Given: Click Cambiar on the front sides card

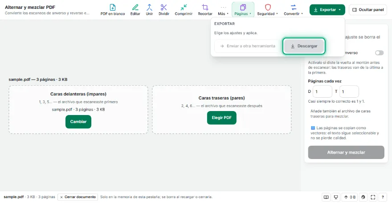Looking at the screenshot, I should click(x=78, y=122).
